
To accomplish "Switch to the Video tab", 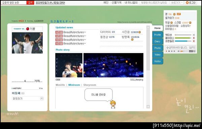I will (x=158, y=55).
